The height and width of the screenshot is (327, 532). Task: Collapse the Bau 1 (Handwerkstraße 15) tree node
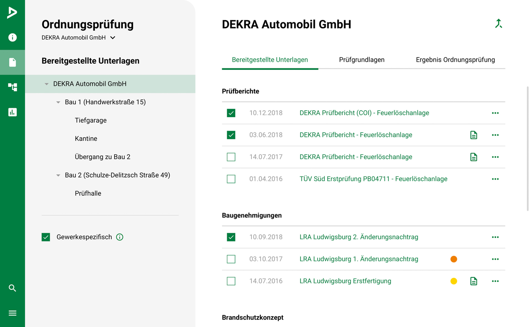point(58,102)
